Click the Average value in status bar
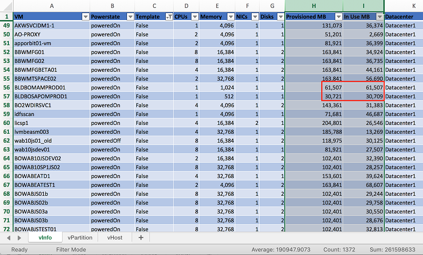Viewport: 423px width, 255px height. click(281, 249)
